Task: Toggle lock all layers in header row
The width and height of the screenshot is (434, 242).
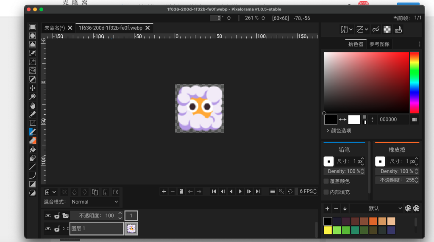Action: [x=57, y=216]
